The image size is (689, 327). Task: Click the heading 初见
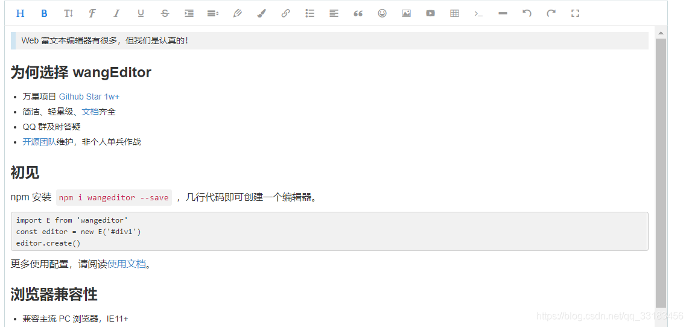pyautogui.click(x=25, y=173)
